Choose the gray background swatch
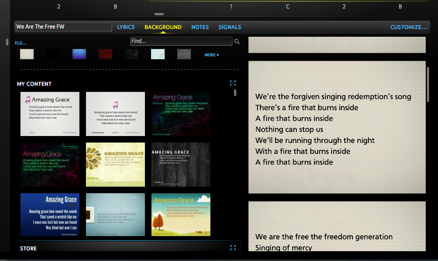Image resolution: width=438 pixels, height=261 pixels. point(184,54)
